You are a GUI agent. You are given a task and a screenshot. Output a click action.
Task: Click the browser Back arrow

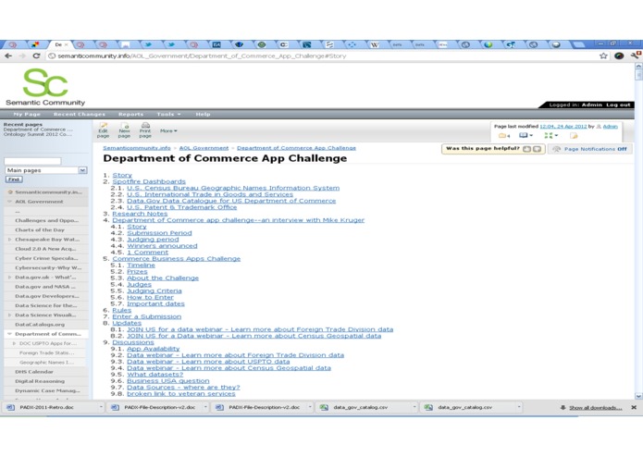[x=8, y=56]
